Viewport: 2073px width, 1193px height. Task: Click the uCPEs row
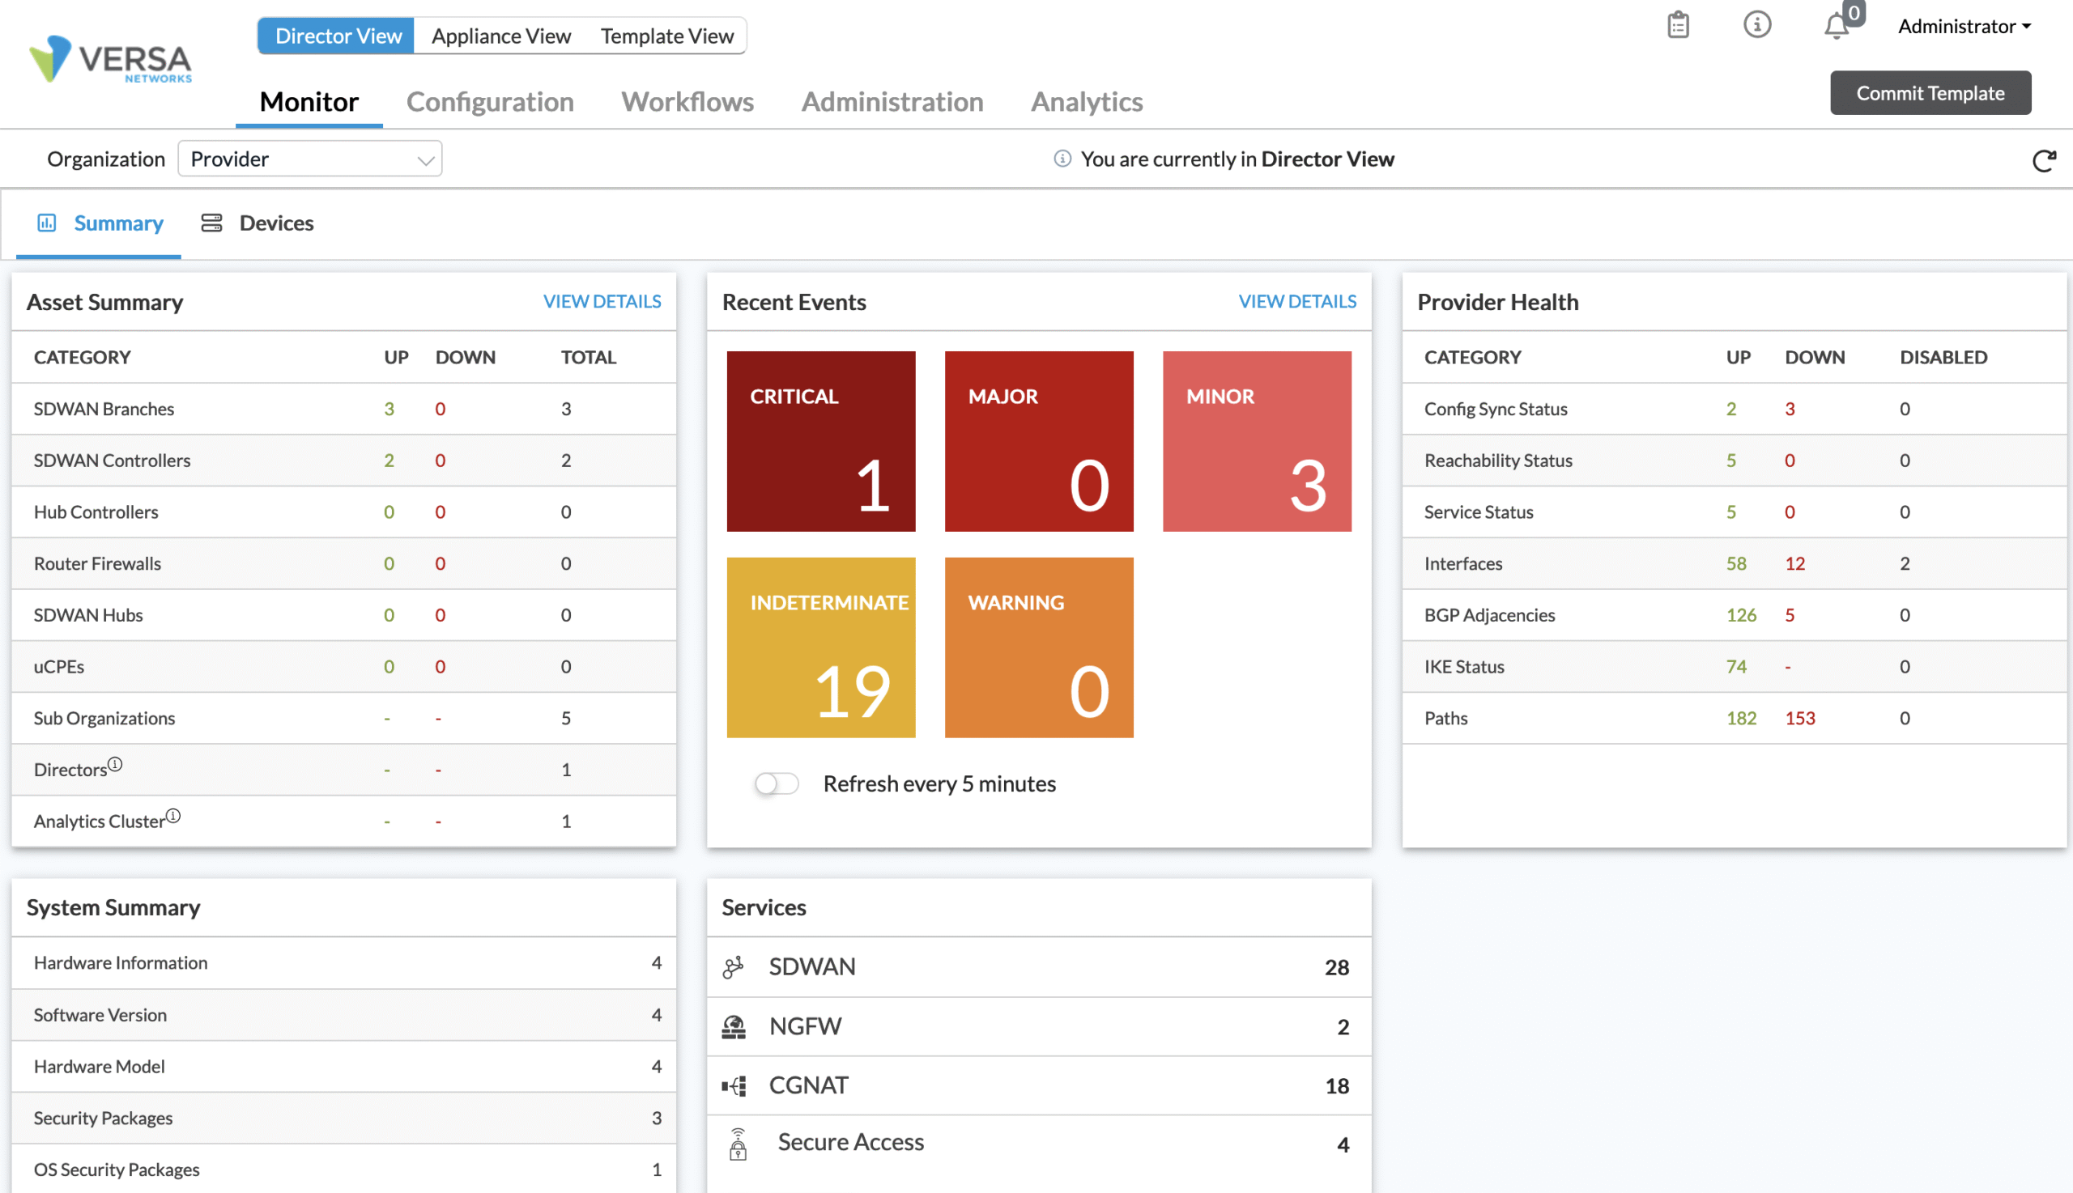point(343,667)
